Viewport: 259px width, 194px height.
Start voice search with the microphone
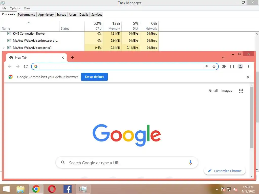(190, 162)
